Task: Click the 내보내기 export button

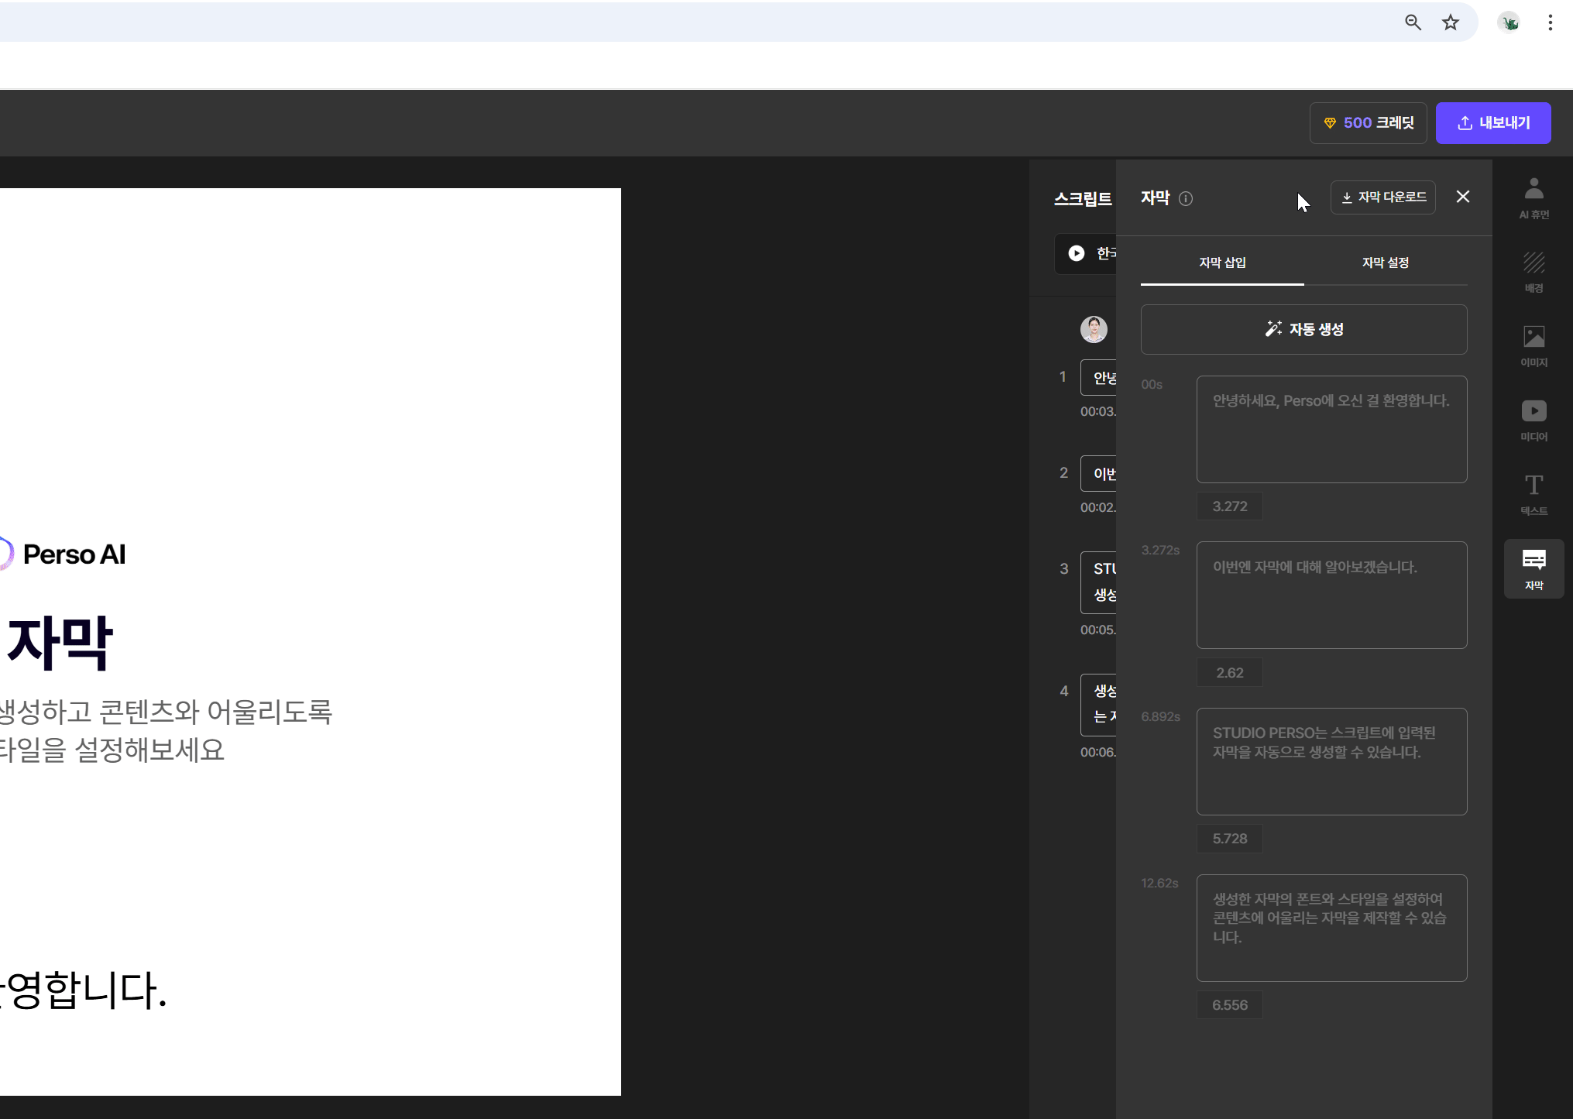Action: 1492,122
